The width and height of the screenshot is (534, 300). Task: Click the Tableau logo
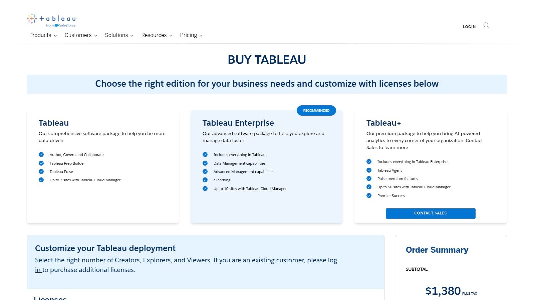click(52, 20)
